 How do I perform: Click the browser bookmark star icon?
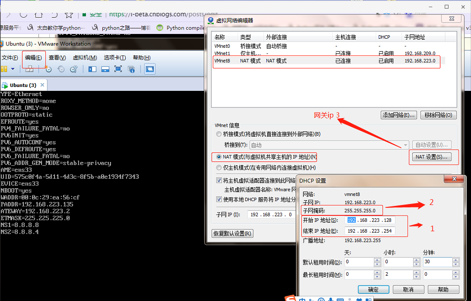[69, 14]
